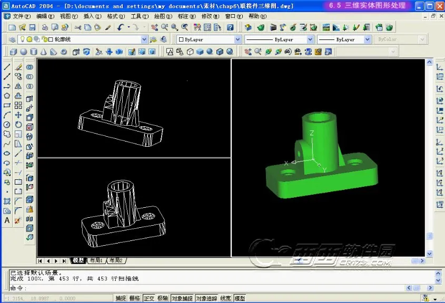Toggle 对象捕捉 (Object Snap) mode
The image size is (445, 303).
tap(184, 297)
